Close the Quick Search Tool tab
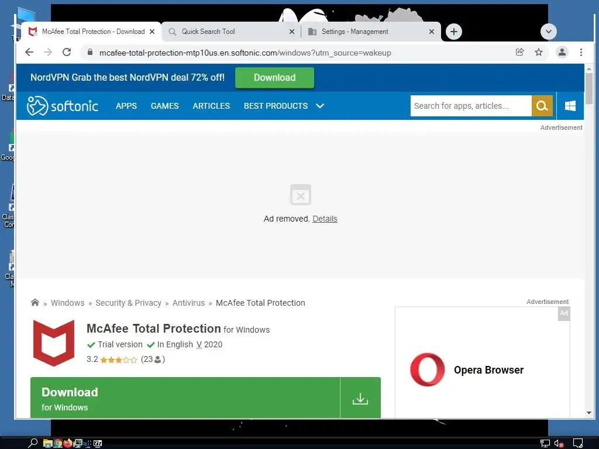Screen dimensions: 599x449 (292, 32)
